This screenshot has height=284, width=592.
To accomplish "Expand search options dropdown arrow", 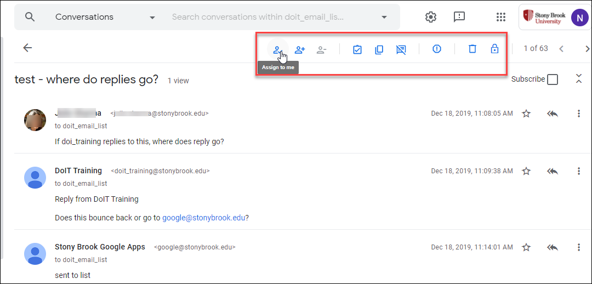I will 384,17.
